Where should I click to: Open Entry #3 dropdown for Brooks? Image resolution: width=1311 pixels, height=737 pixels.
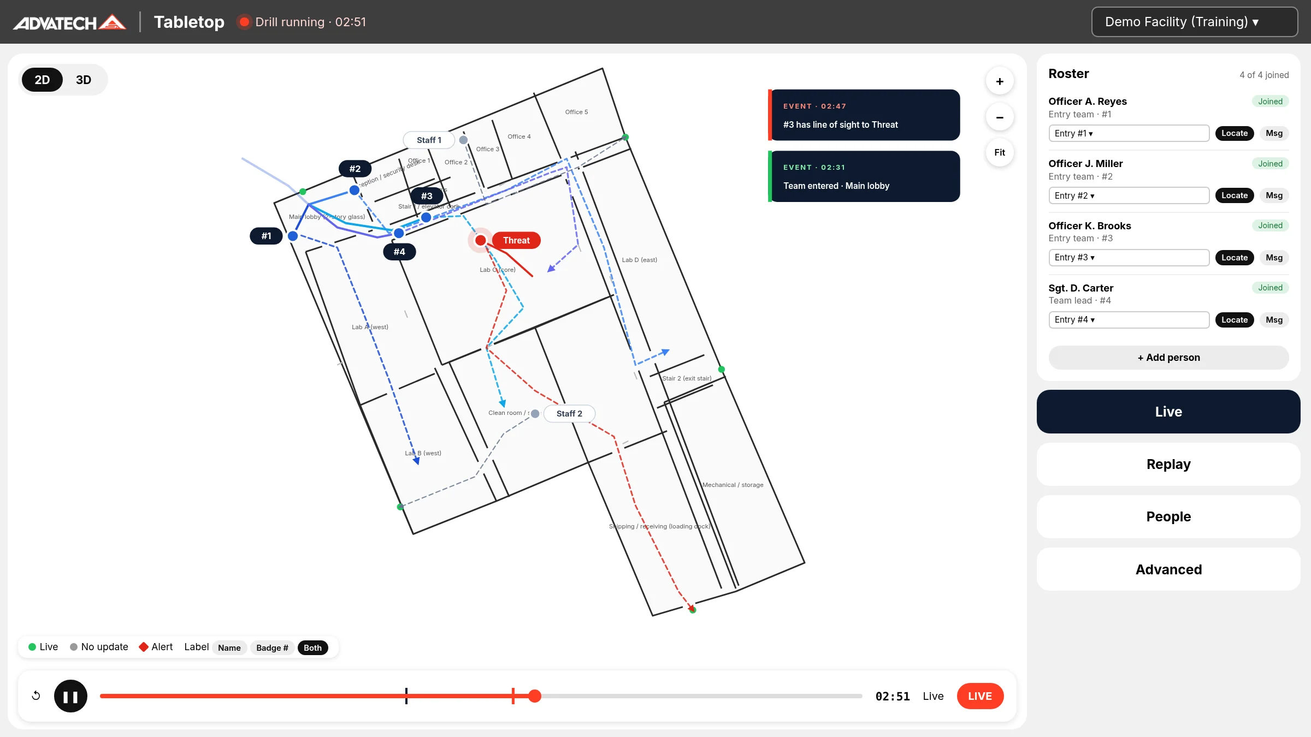tap(1129, 257)
